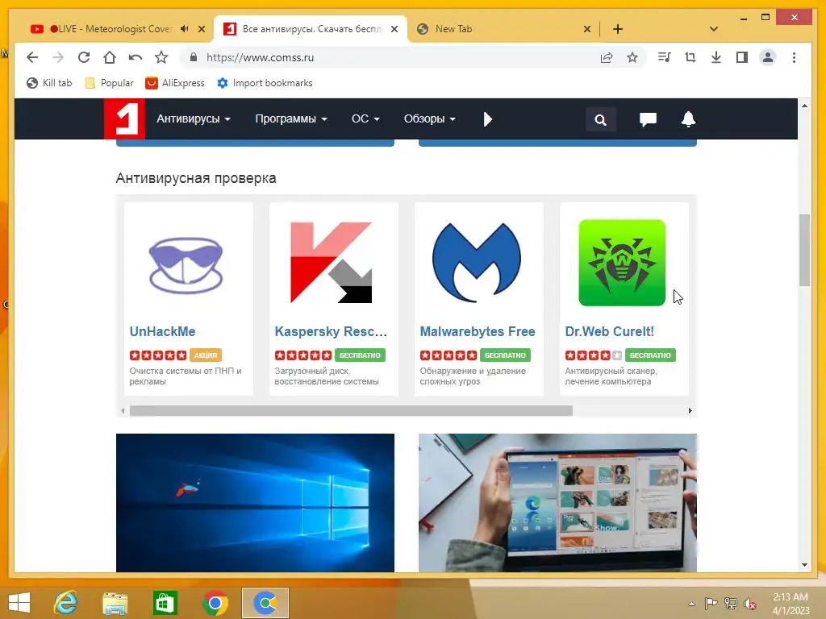The image size is (826, 619).
Task: Click the UnHackMe sunglasses logo thumbnail
Action: click(x=186, y=265)
